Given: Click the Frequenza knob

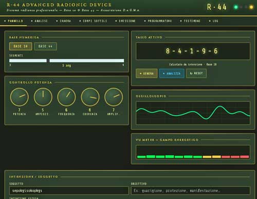Looking at the screenshot, I should pos(66,97).
